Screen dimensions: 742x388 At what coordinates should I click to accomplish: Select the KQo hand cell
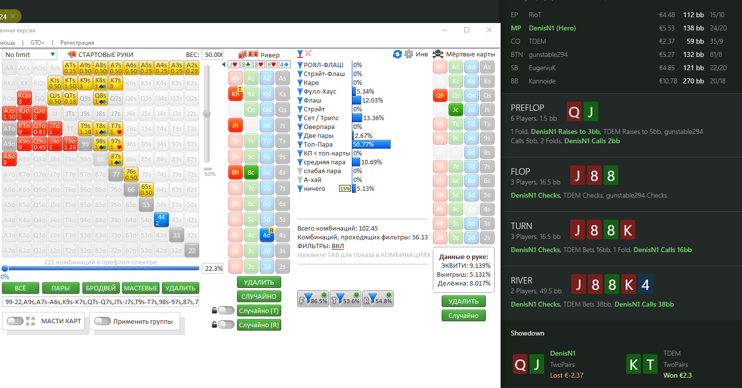click(x=25, y=98)
